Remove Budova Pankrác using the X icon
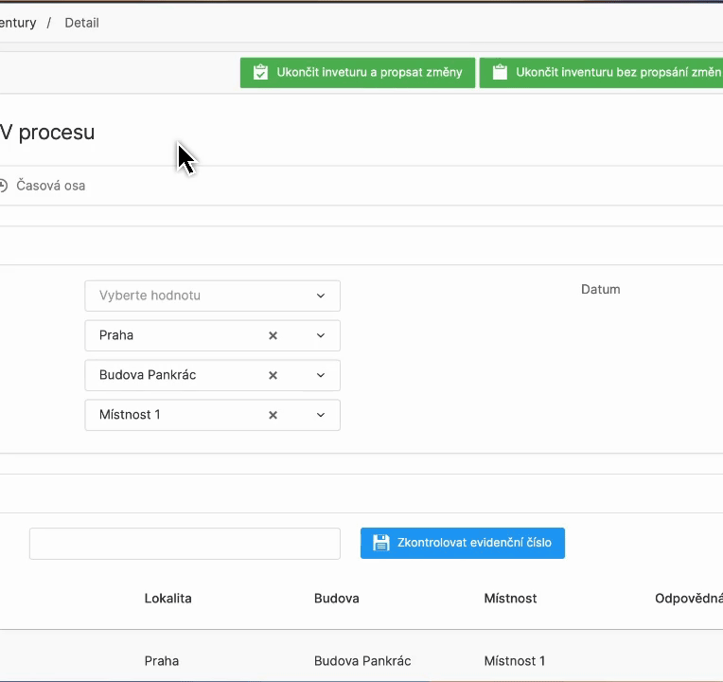This screenshot has width=723, height=682. [x=273, y=375]
